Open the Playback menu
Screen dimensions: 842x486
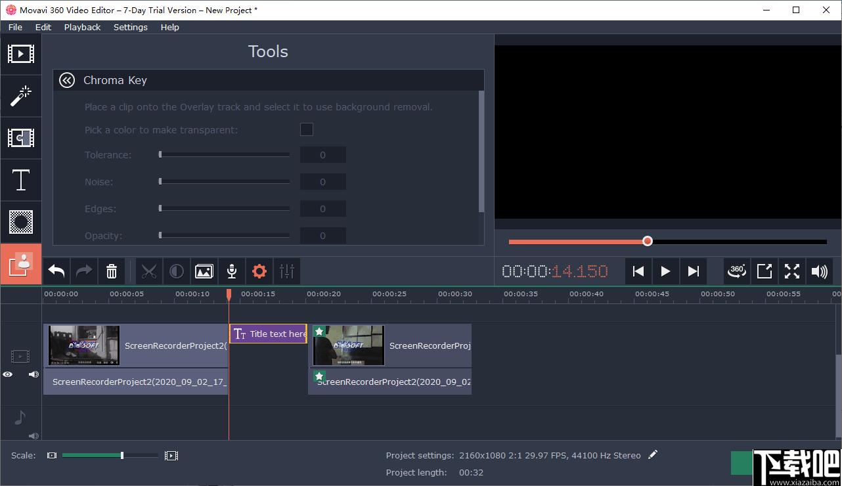point(82,27)
